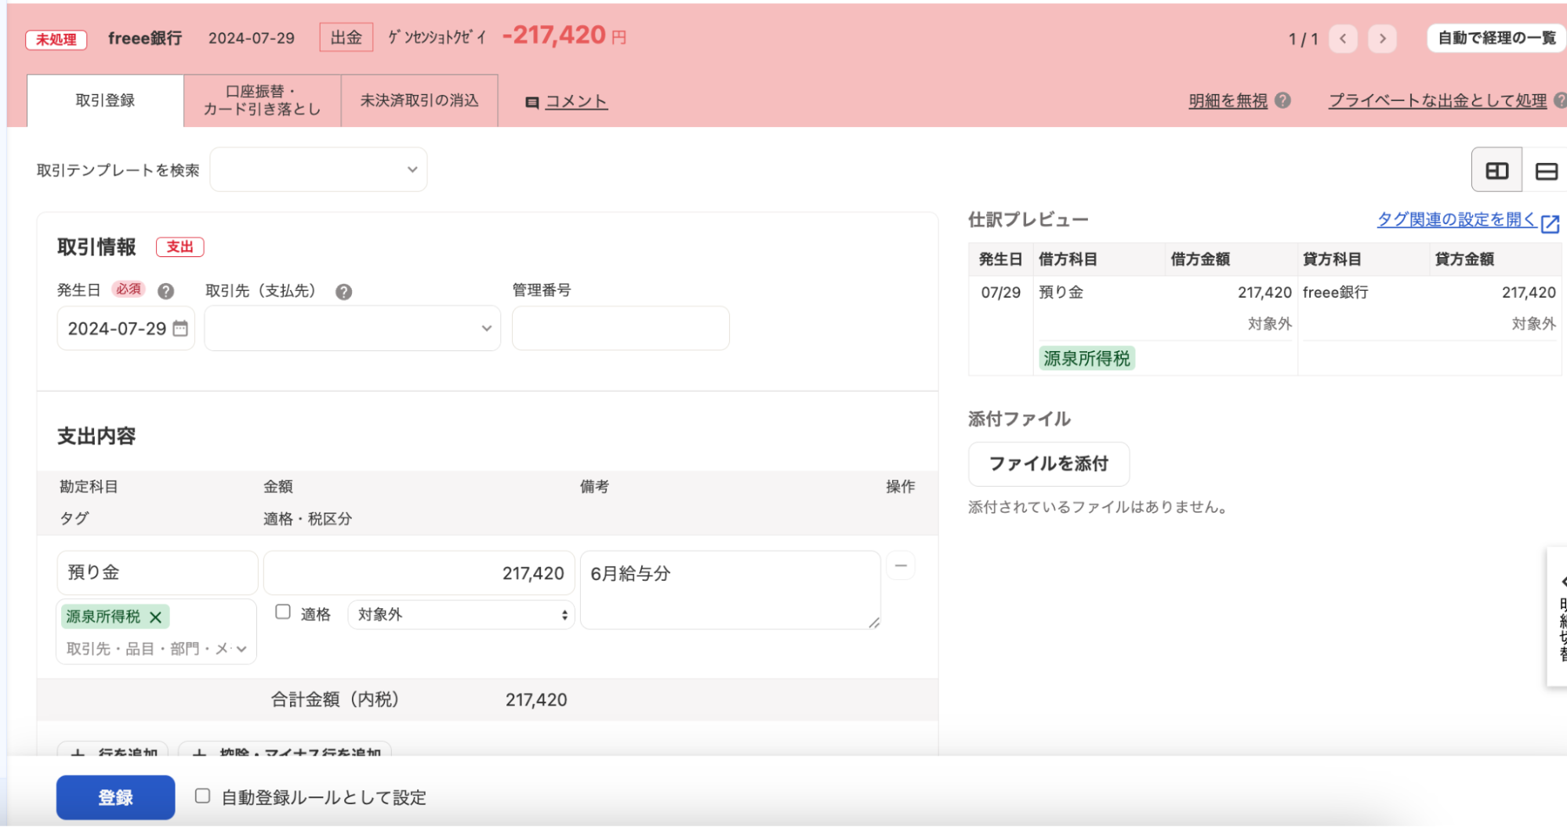Click help icon next to 発生日
The image size is (1567, 827).
(165, 292)
